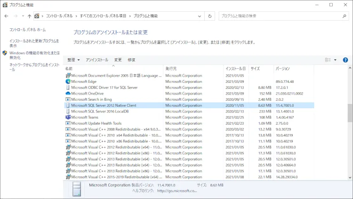Go up one level with up arrow
This screenshot has width=353, height=199.
tap(29, 16)
